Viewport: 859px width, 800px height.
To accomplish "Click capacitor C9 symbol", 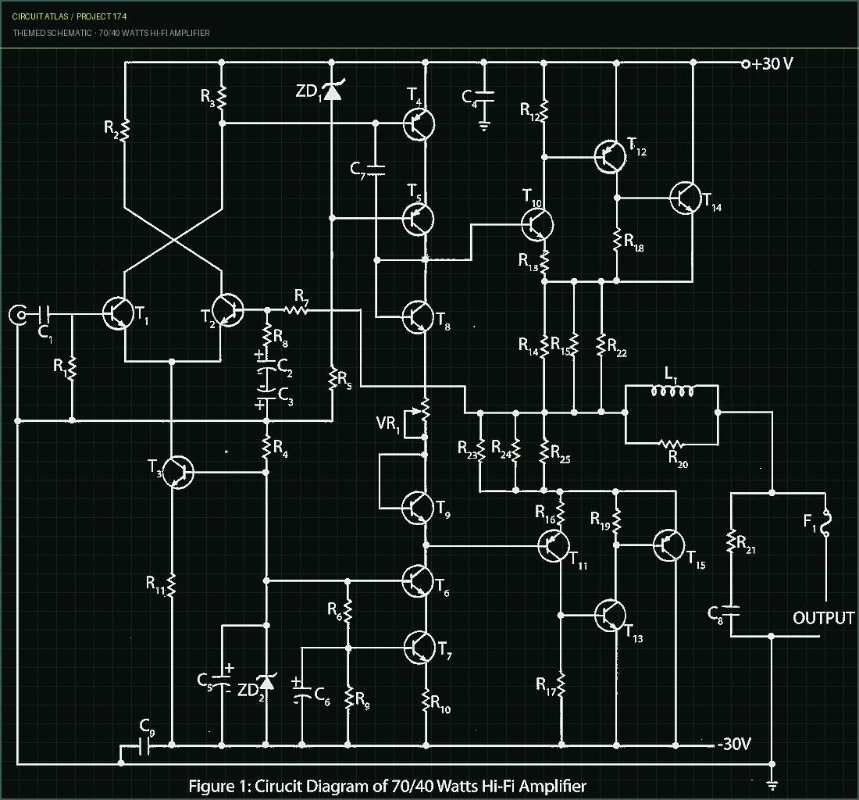I will click(144, 746).
